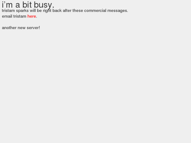191x143 pixels.
Task: Click the word "new" in the last line
Action: pos(22,28)
